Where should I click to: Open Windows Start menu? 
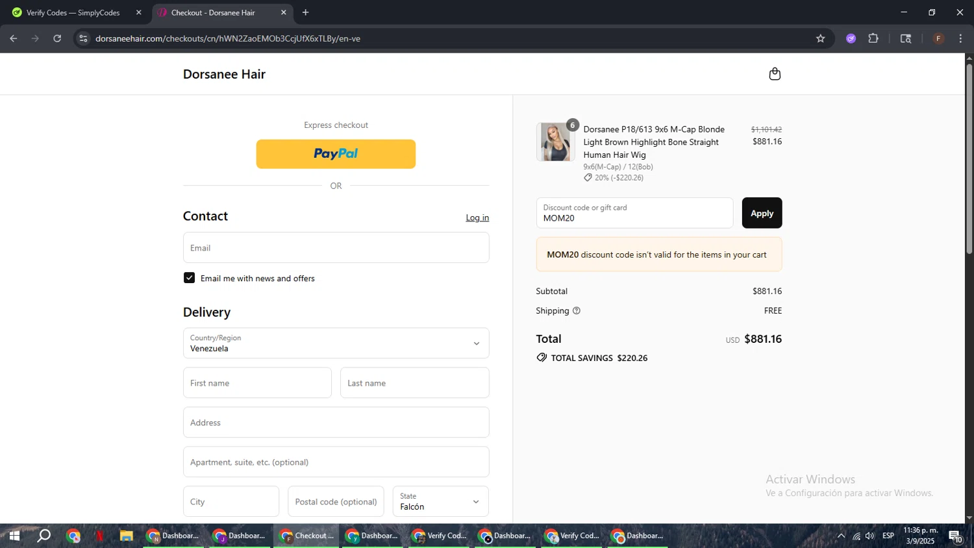[x=14, y=536]
